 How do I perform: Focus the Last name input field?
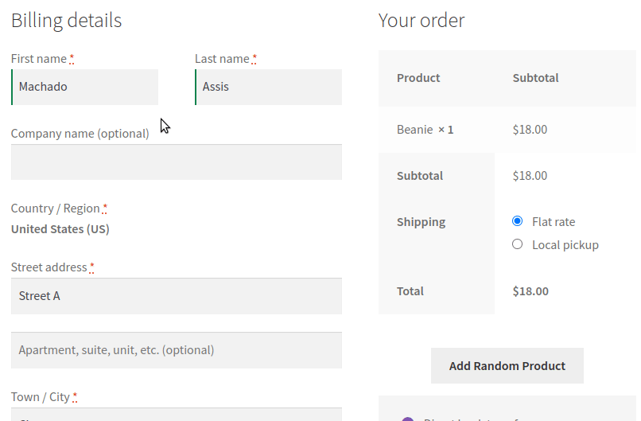[x=269, y=87]
